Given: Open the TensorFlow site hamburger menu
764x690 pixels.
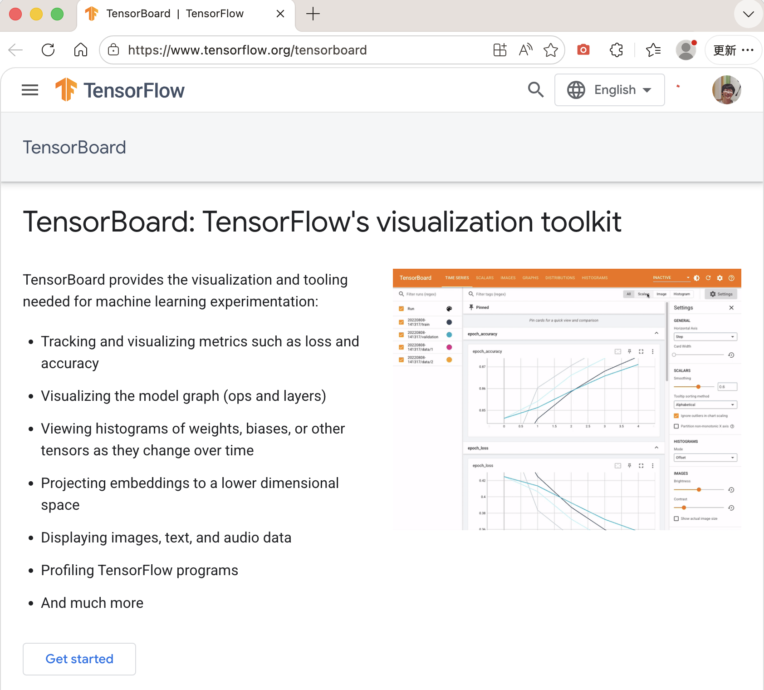Looking at the screenshot, I should pos(30,90).
